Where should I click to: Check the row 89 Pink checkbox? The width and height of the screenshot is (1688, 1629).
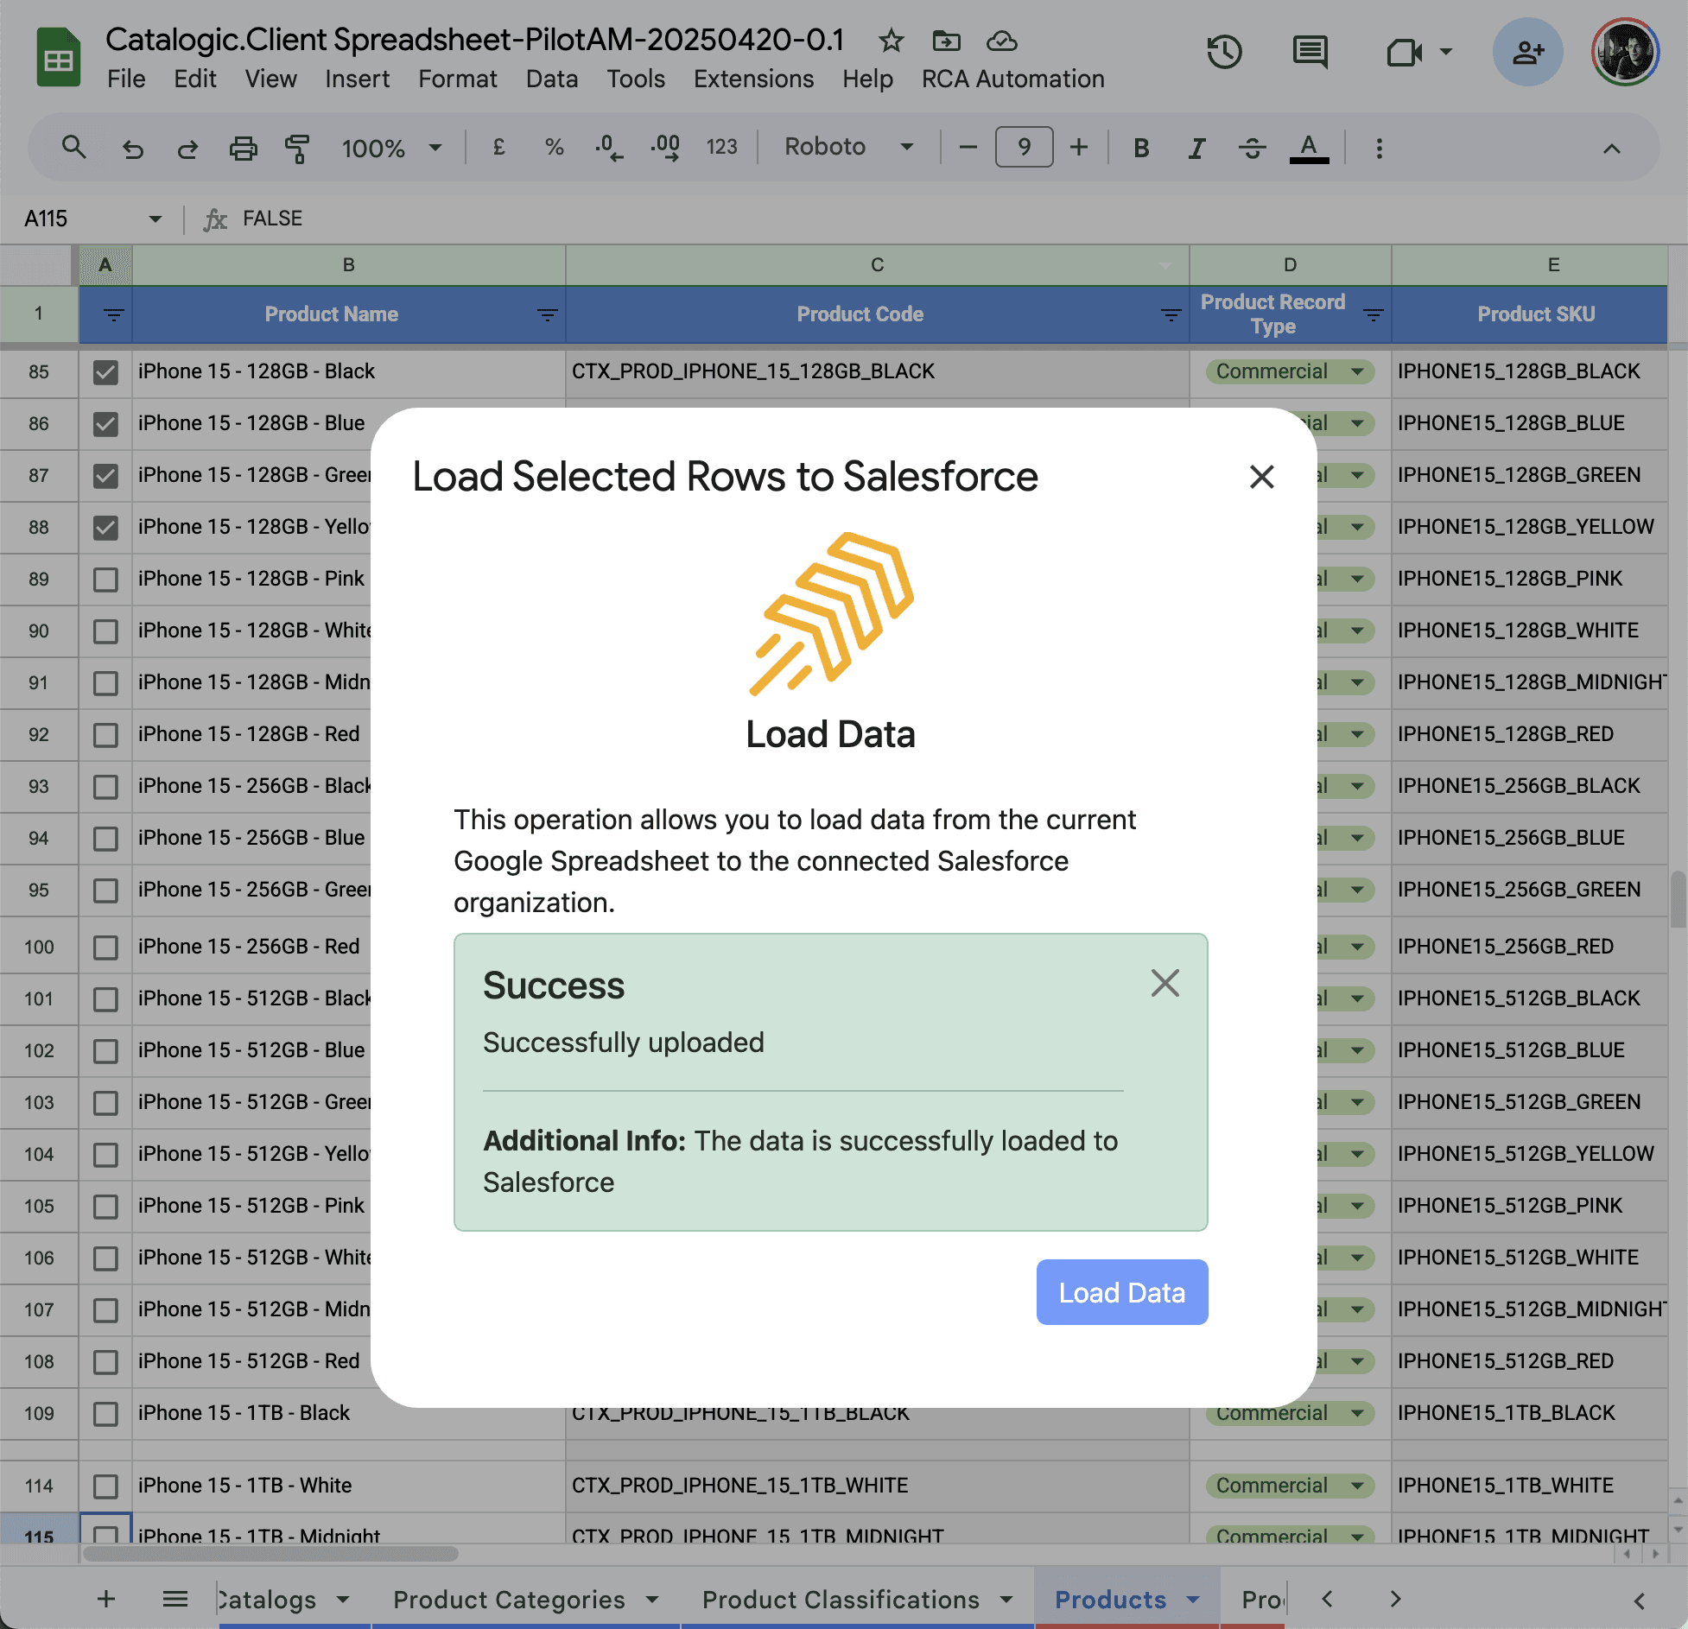point(105,580)
